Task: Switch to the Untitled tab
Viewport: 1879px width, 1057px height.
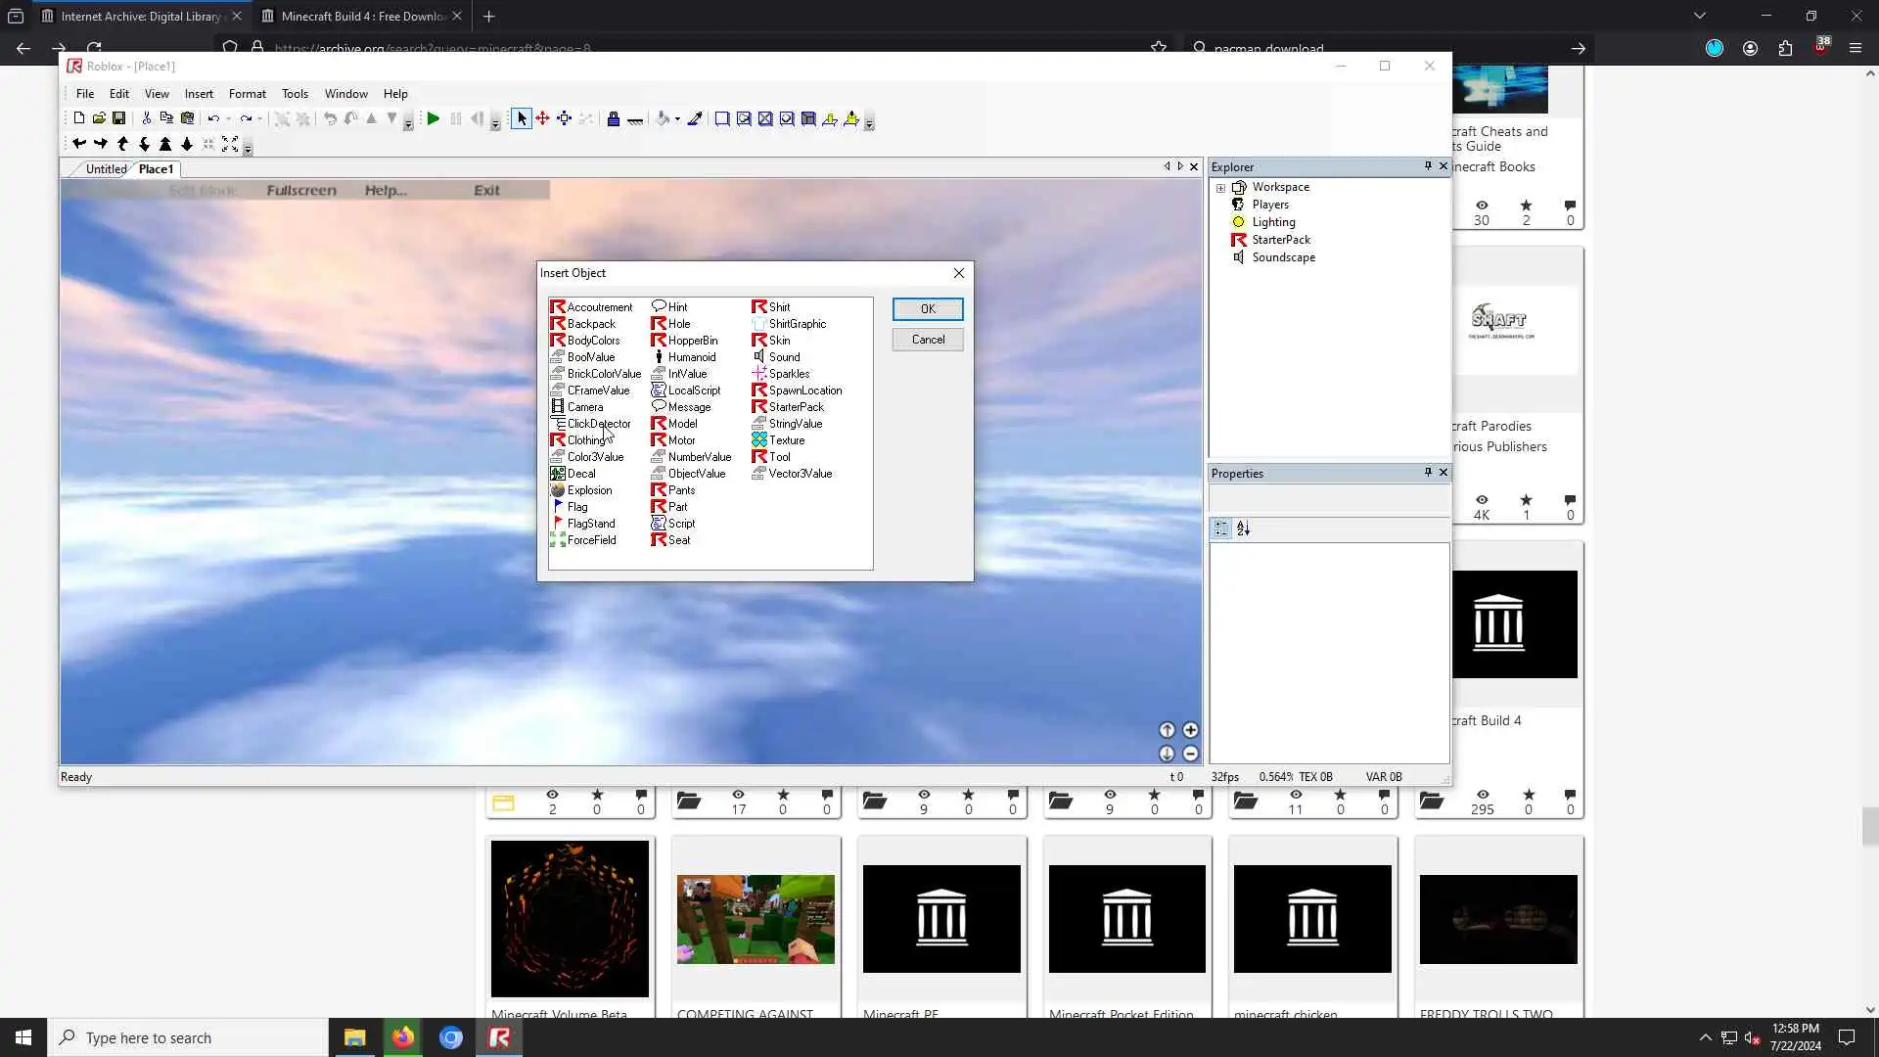Action: click(x=106, y=169)
